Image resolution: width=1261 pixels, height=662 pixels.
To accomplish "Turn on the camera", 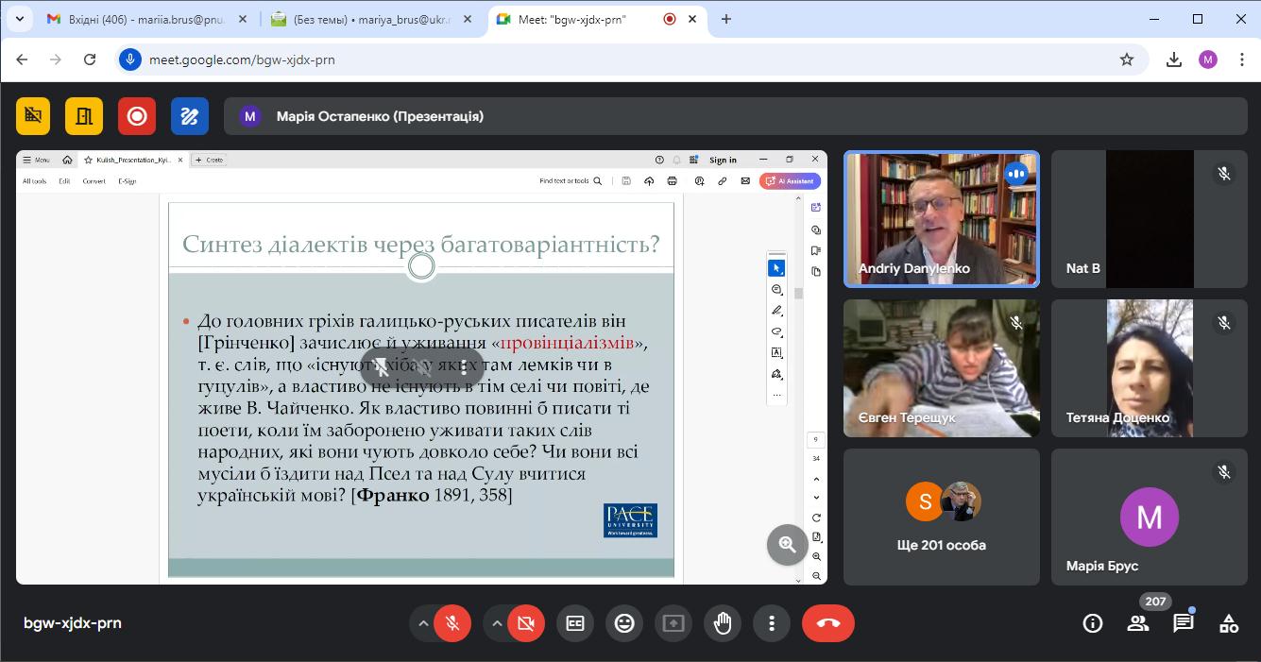I will click(x=526, y=623).
